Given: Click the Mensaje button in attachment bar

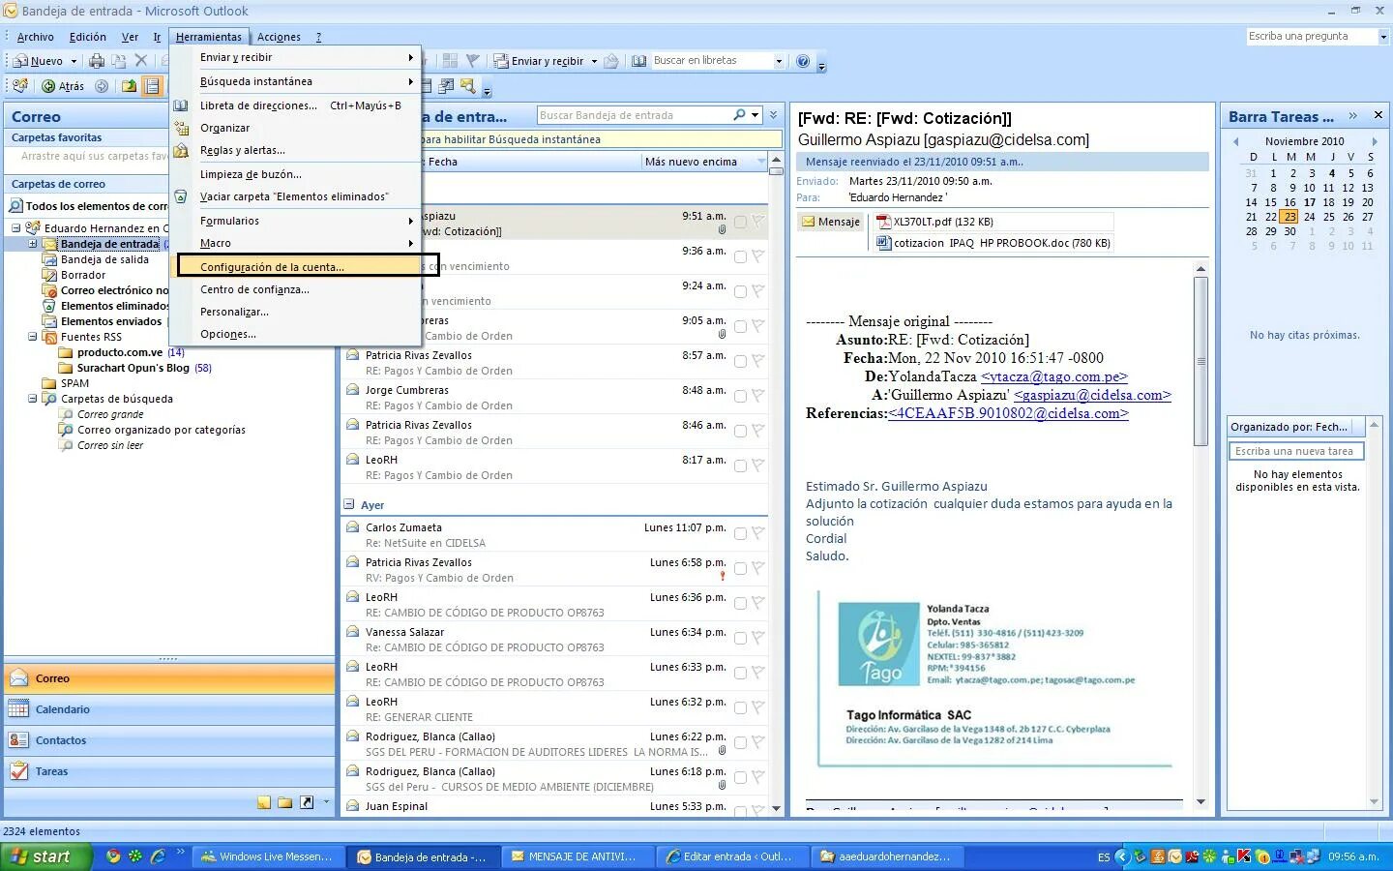Looking at the screenshot, I should [830, 222].
